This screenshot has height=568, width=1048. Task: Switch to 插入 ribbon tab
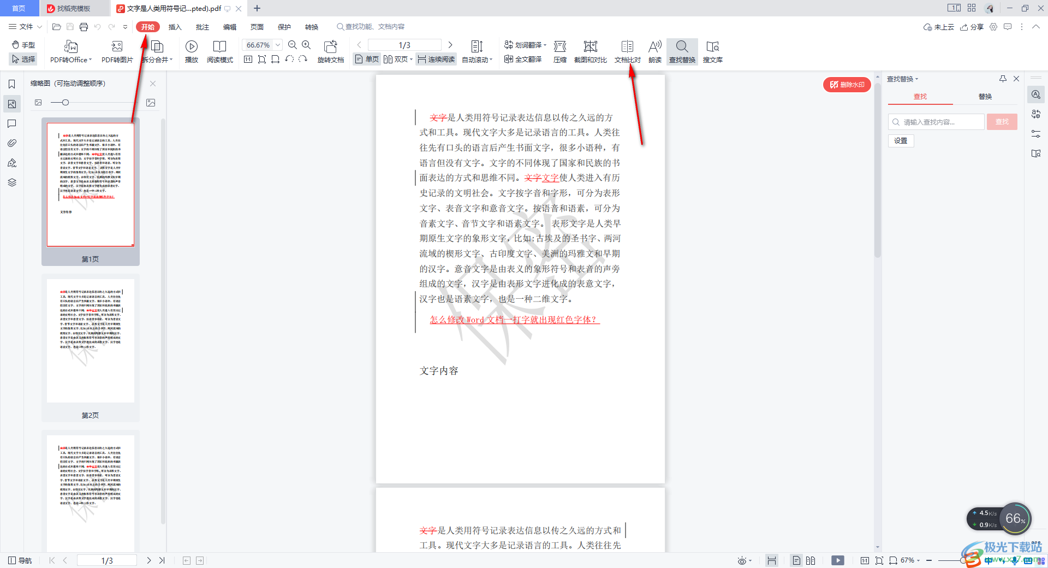[x=175, y=27]
